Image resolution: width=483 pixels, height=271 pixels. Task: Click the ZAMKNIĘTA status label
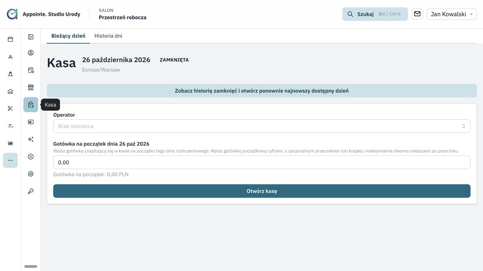[x=174, y=60]
